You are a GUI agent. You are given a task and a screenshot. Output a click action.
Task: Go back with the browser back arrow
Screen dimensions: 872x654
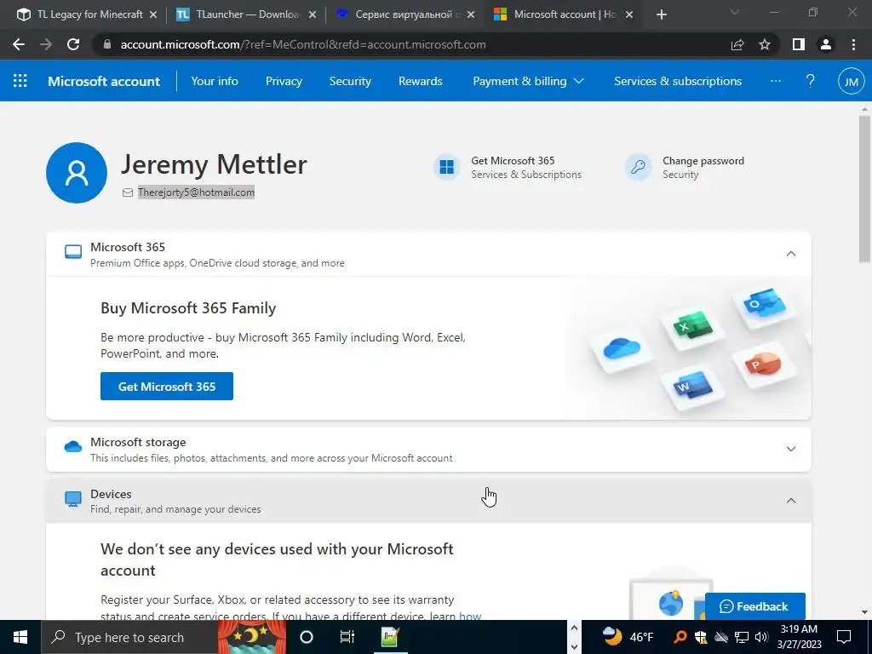point(19,44)
